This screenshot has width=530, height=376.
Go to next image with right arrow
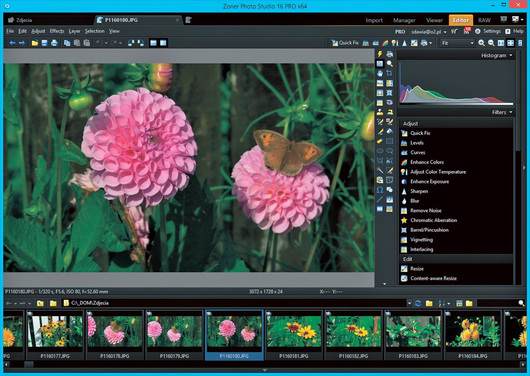coord(22,43)
